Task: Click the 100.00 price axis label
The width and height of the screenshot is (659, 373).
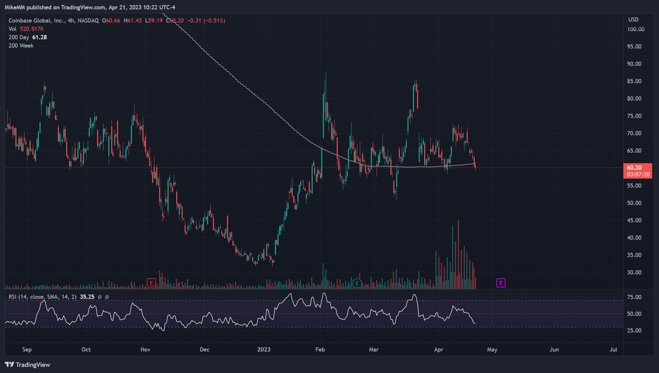Action: coord(636,29)
